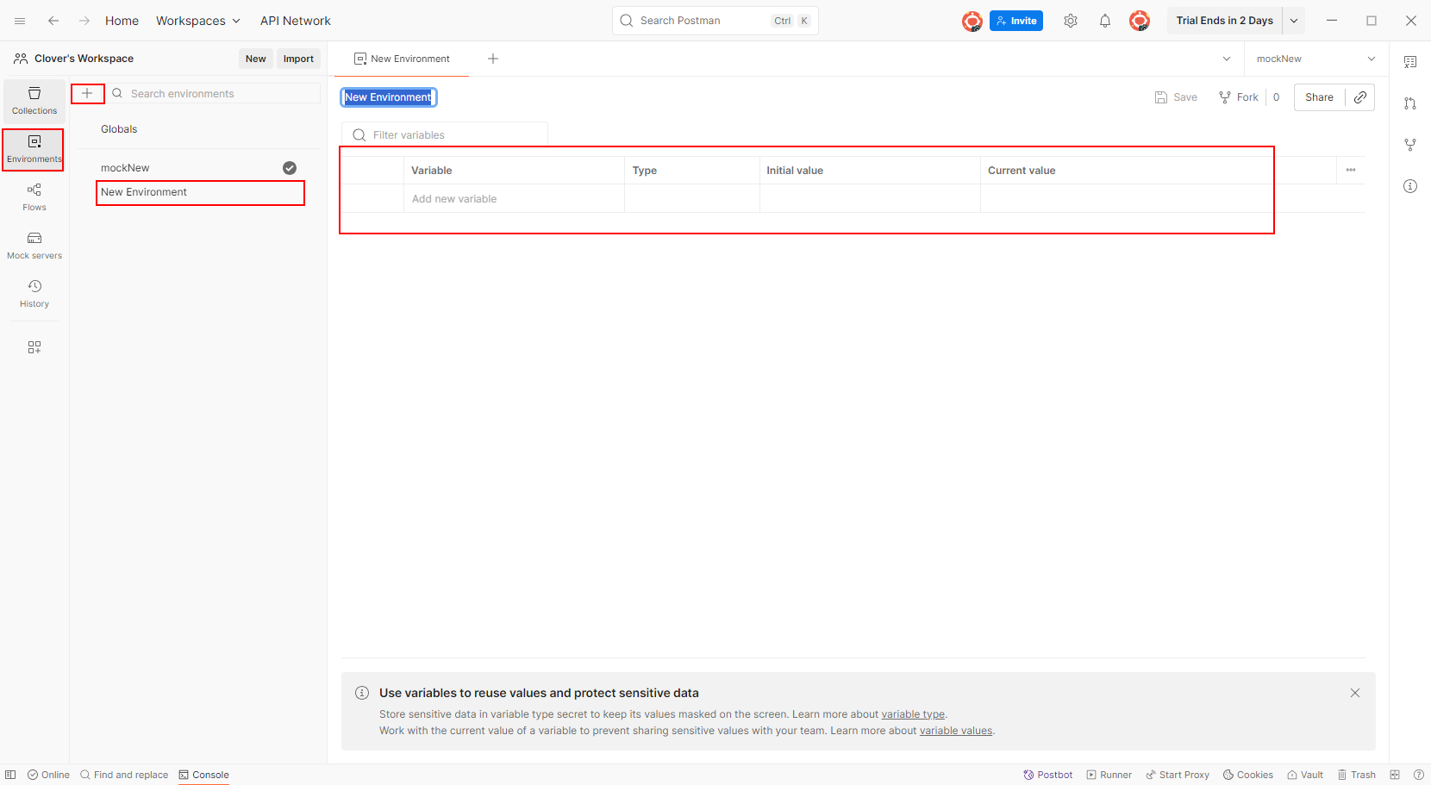
Task: Open API Network menu item
Action: coord(296,21)
